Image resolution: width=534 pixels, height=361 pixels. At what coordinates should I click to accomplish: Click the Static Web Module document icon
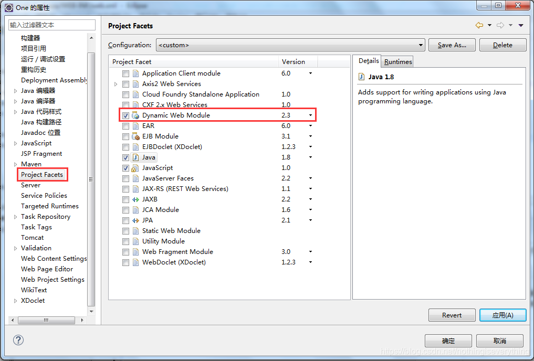pos(135,231)
